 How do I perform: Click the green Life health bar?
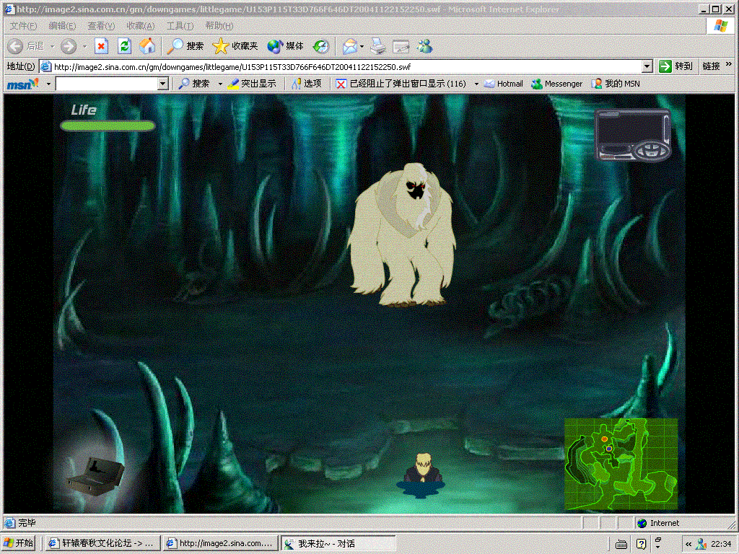click(x=108, y=126)
